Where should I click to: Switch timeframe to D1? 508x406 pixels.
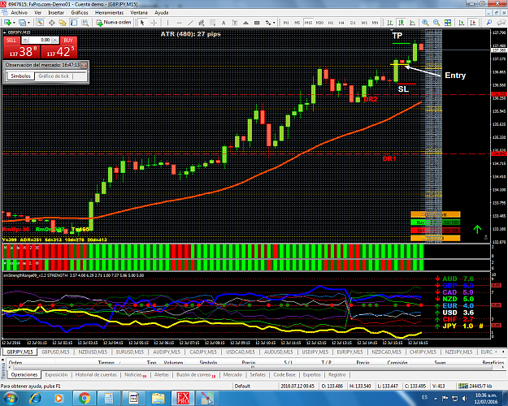353,23
